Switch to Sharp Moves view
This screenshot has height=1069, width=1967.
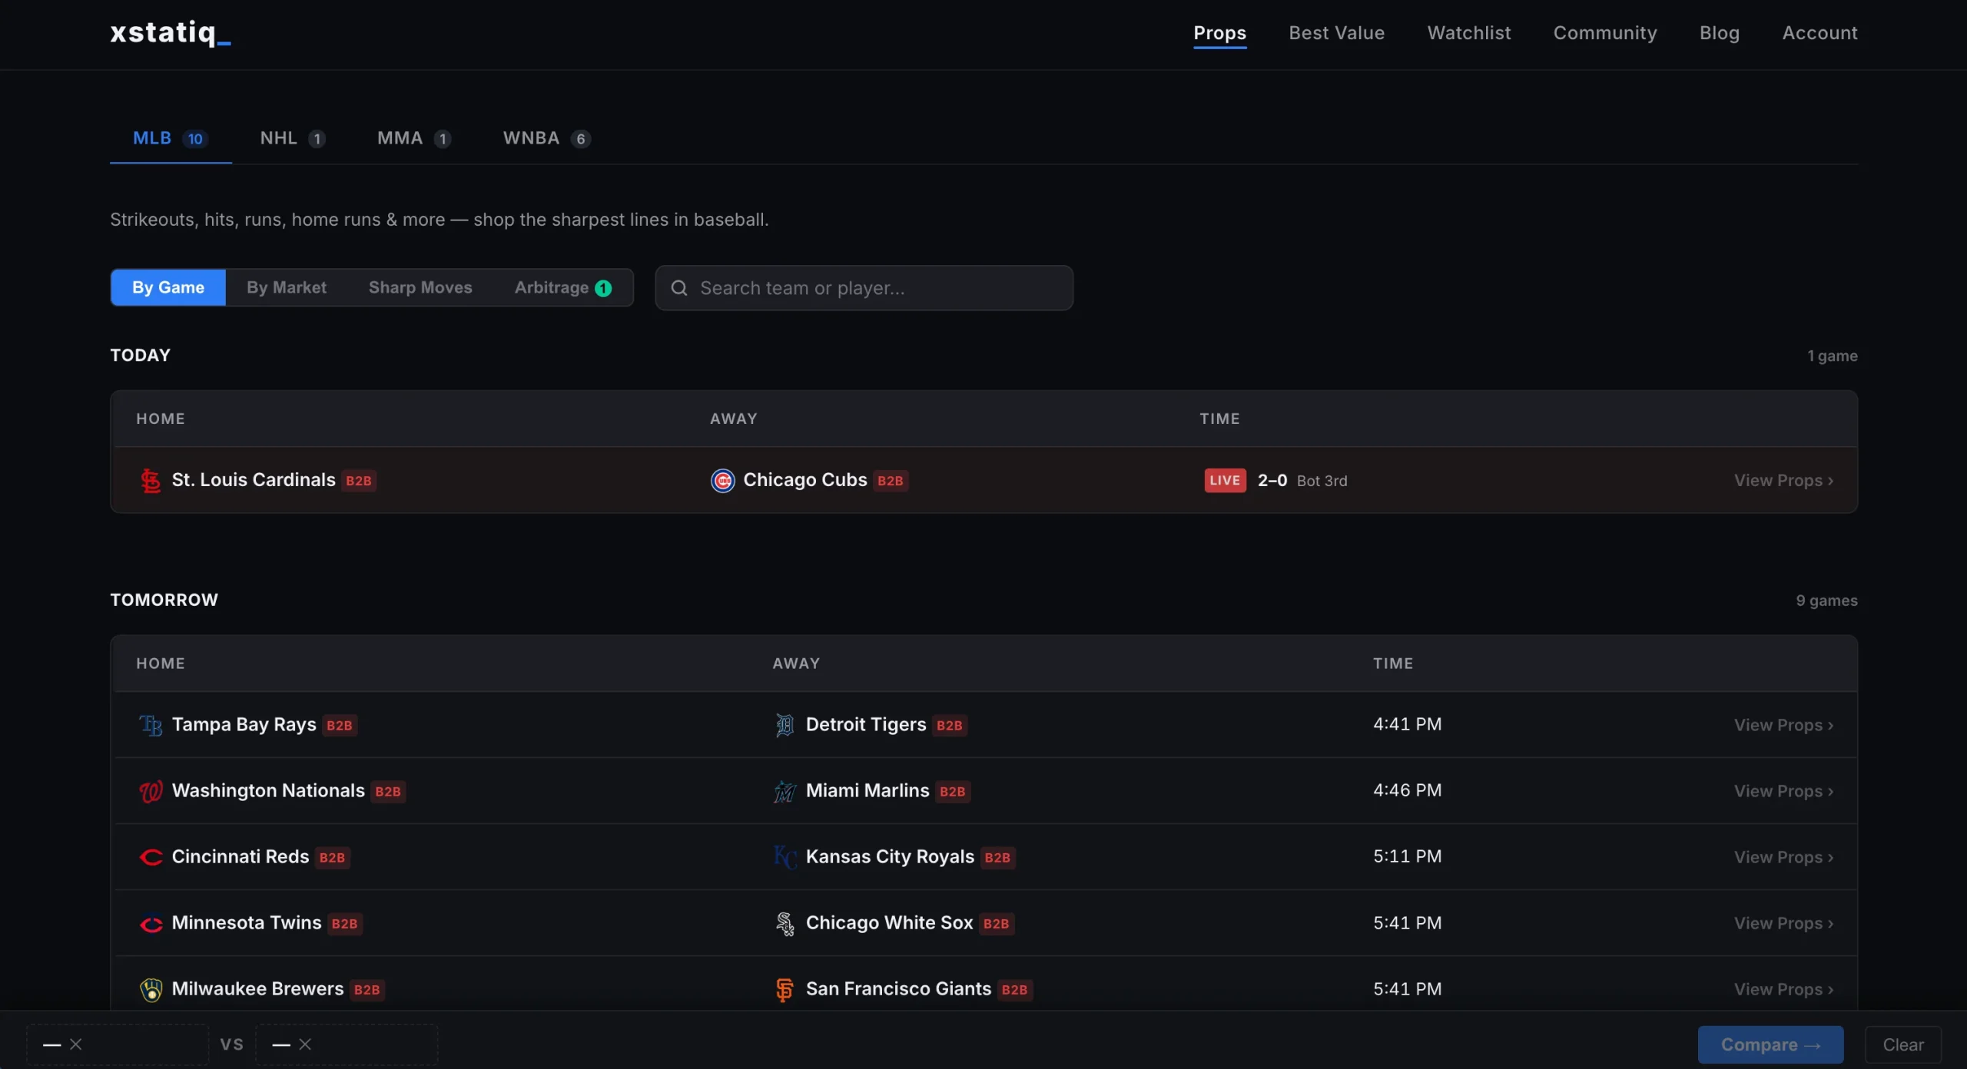point(420,287)
